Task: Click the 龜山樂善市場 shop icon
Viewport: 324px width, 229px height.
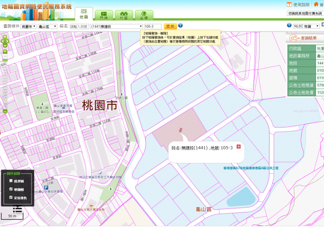Action: 63,108
